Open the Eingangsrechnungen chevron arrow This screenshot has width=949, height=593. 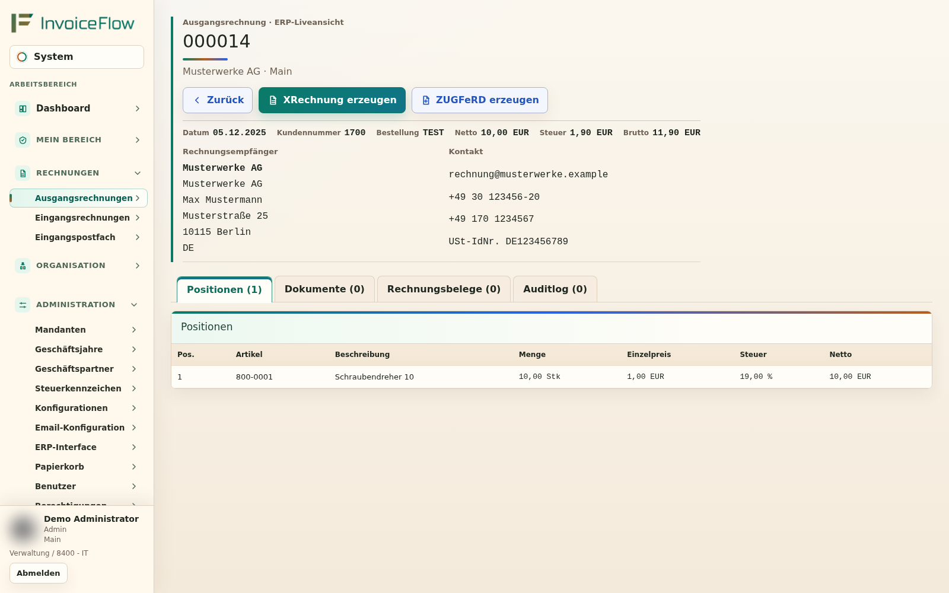click(x=137, y=218)
